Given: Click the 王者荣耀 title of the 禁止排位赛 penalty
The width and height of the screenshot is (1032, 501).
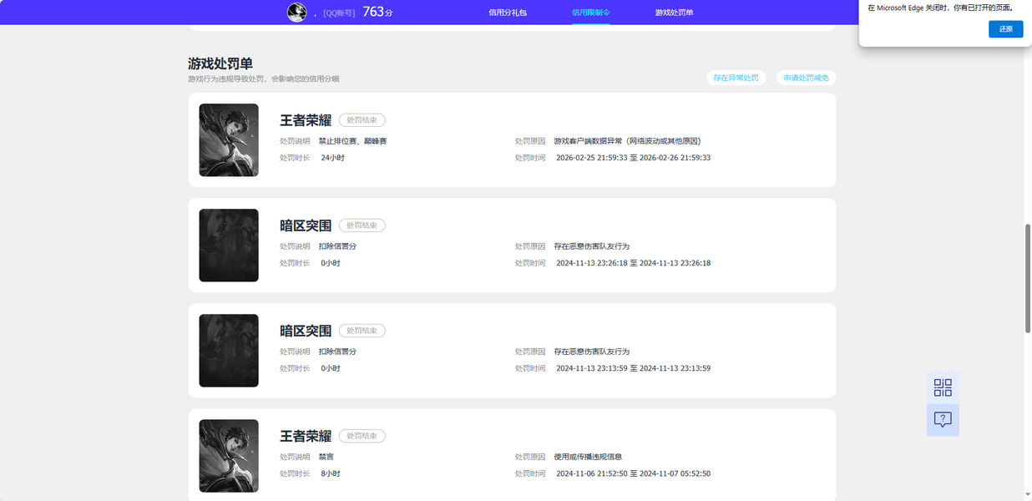Looking at the screenshot, I should click(x=306, y=120).
